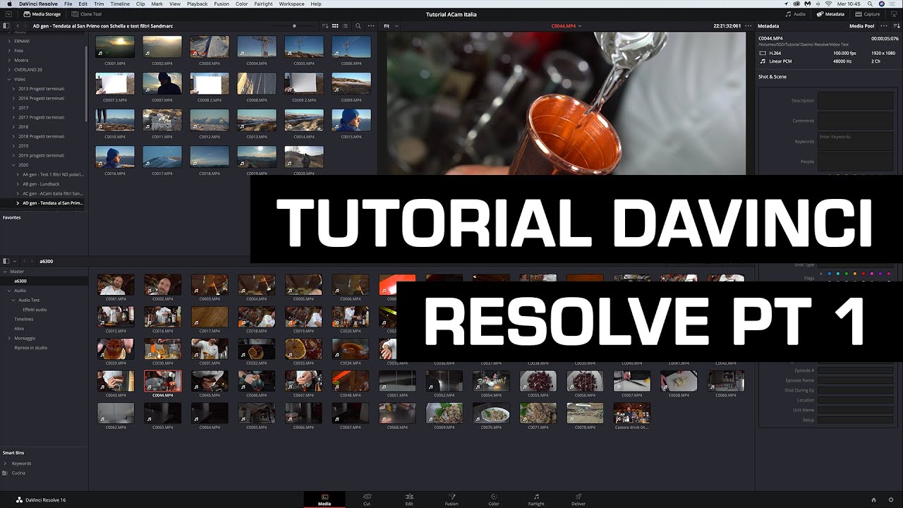Open the Playback menu
Viewport: 903px width, 508px height.
tap(197, 4)
